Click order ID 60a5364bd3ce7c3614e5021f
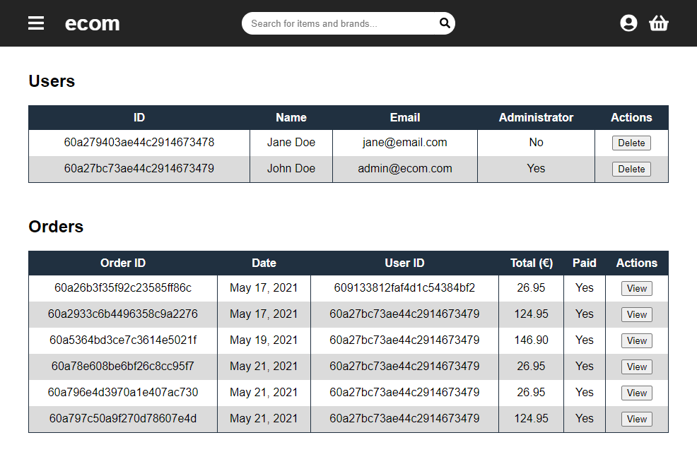This screenshot has width=697, height=464. click(123, 340)
